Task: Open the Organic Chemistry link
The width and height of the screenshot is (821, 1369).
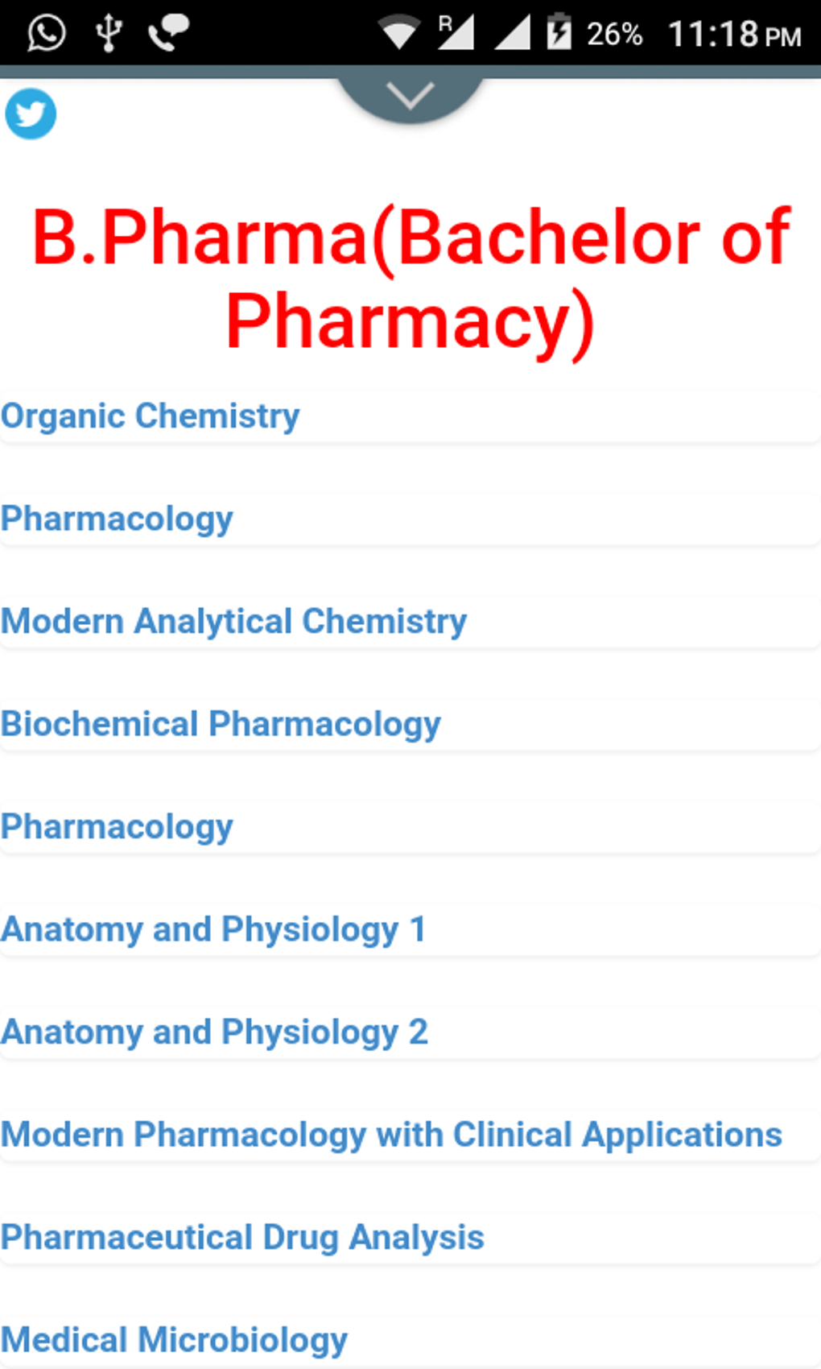Action: pos(151,416)
